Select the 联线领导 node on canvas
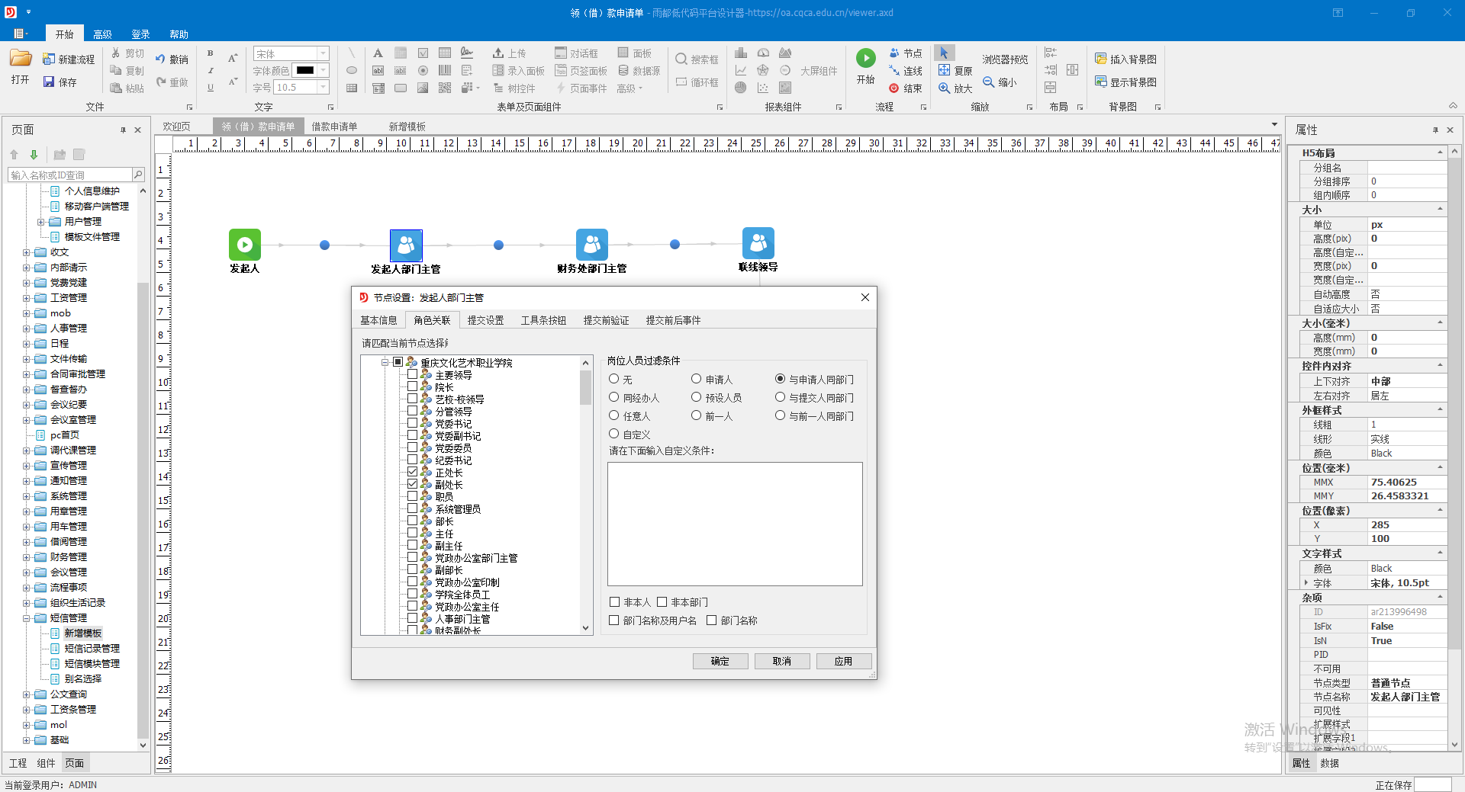The width and height of the screenshot is (1465, 792). coord(758,243)
